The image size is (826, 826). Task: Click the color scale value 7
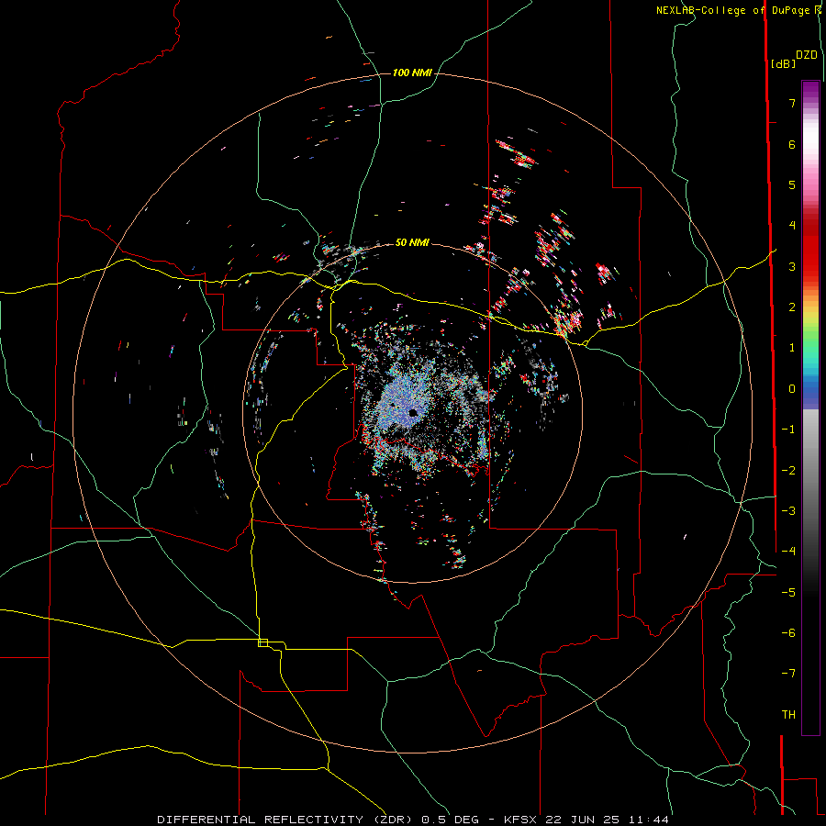pos(792,103)
